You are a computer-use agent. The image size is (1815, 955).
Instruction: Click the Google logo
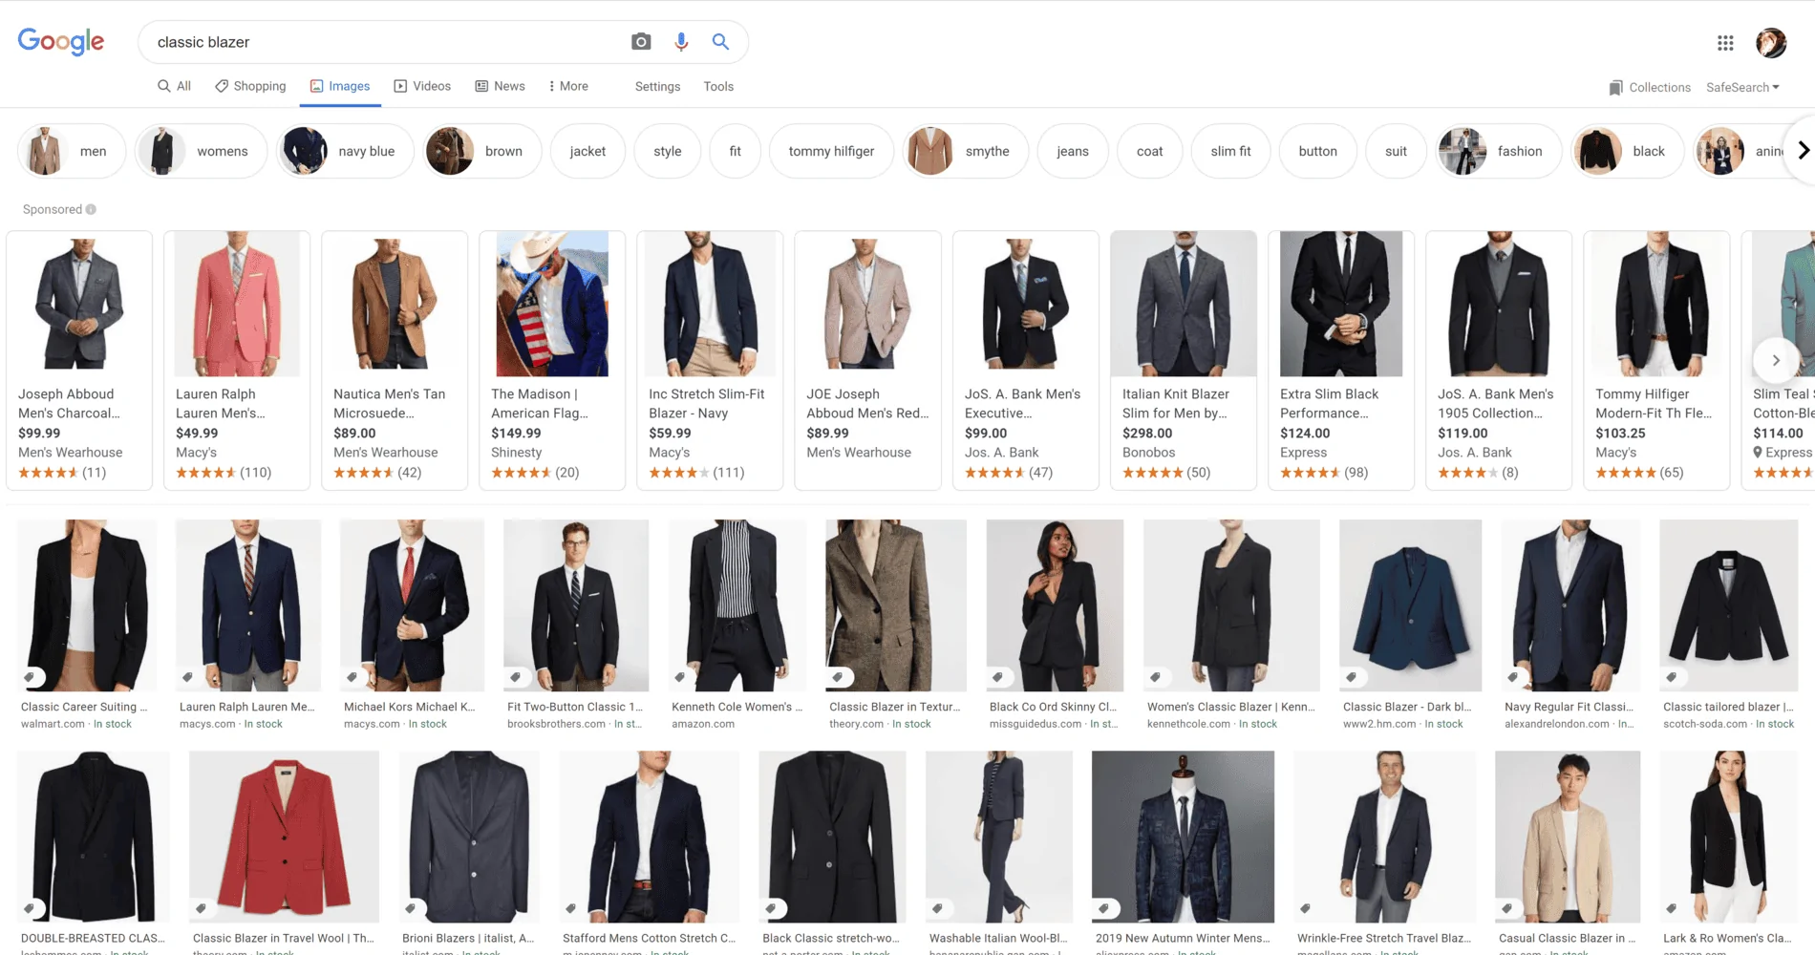[61, 42]
